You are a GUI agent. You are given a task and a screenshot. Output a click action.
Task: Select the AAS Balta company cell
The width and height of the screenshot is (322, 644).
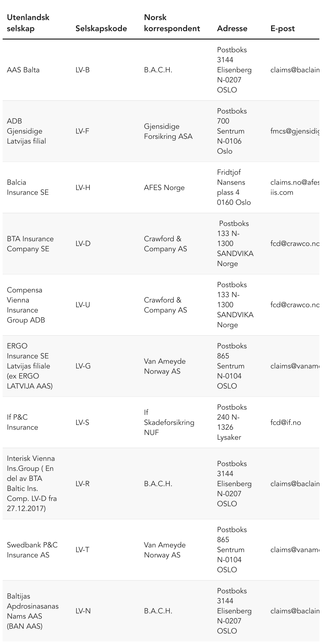pos(23,70)
